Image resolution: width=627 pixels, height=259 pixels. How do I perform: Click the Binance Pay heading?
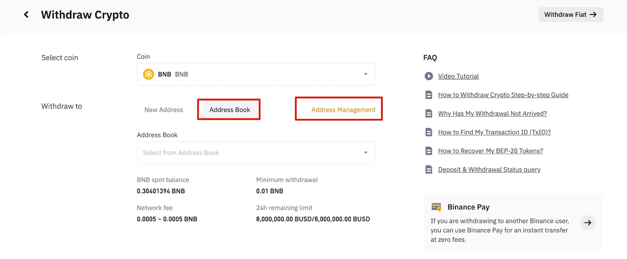coord(468,207)
